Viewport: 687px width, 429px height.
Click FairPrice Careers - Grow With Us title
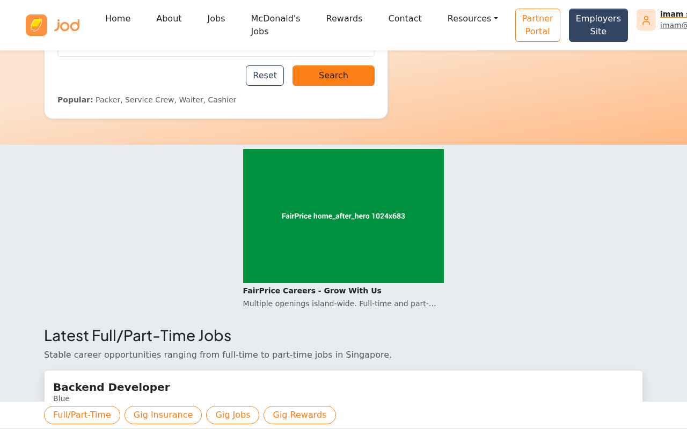[x=312, y=291]
